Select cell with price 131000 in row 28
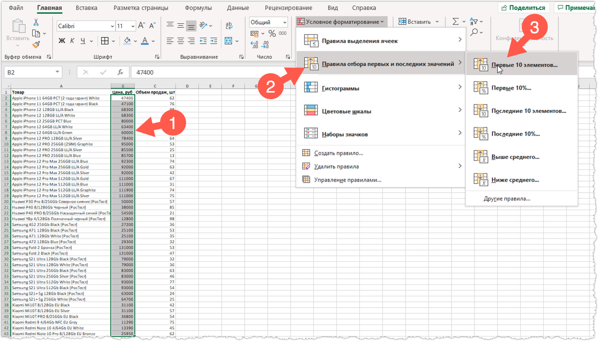This screenshot has height=341, width=598. [122, 247]
